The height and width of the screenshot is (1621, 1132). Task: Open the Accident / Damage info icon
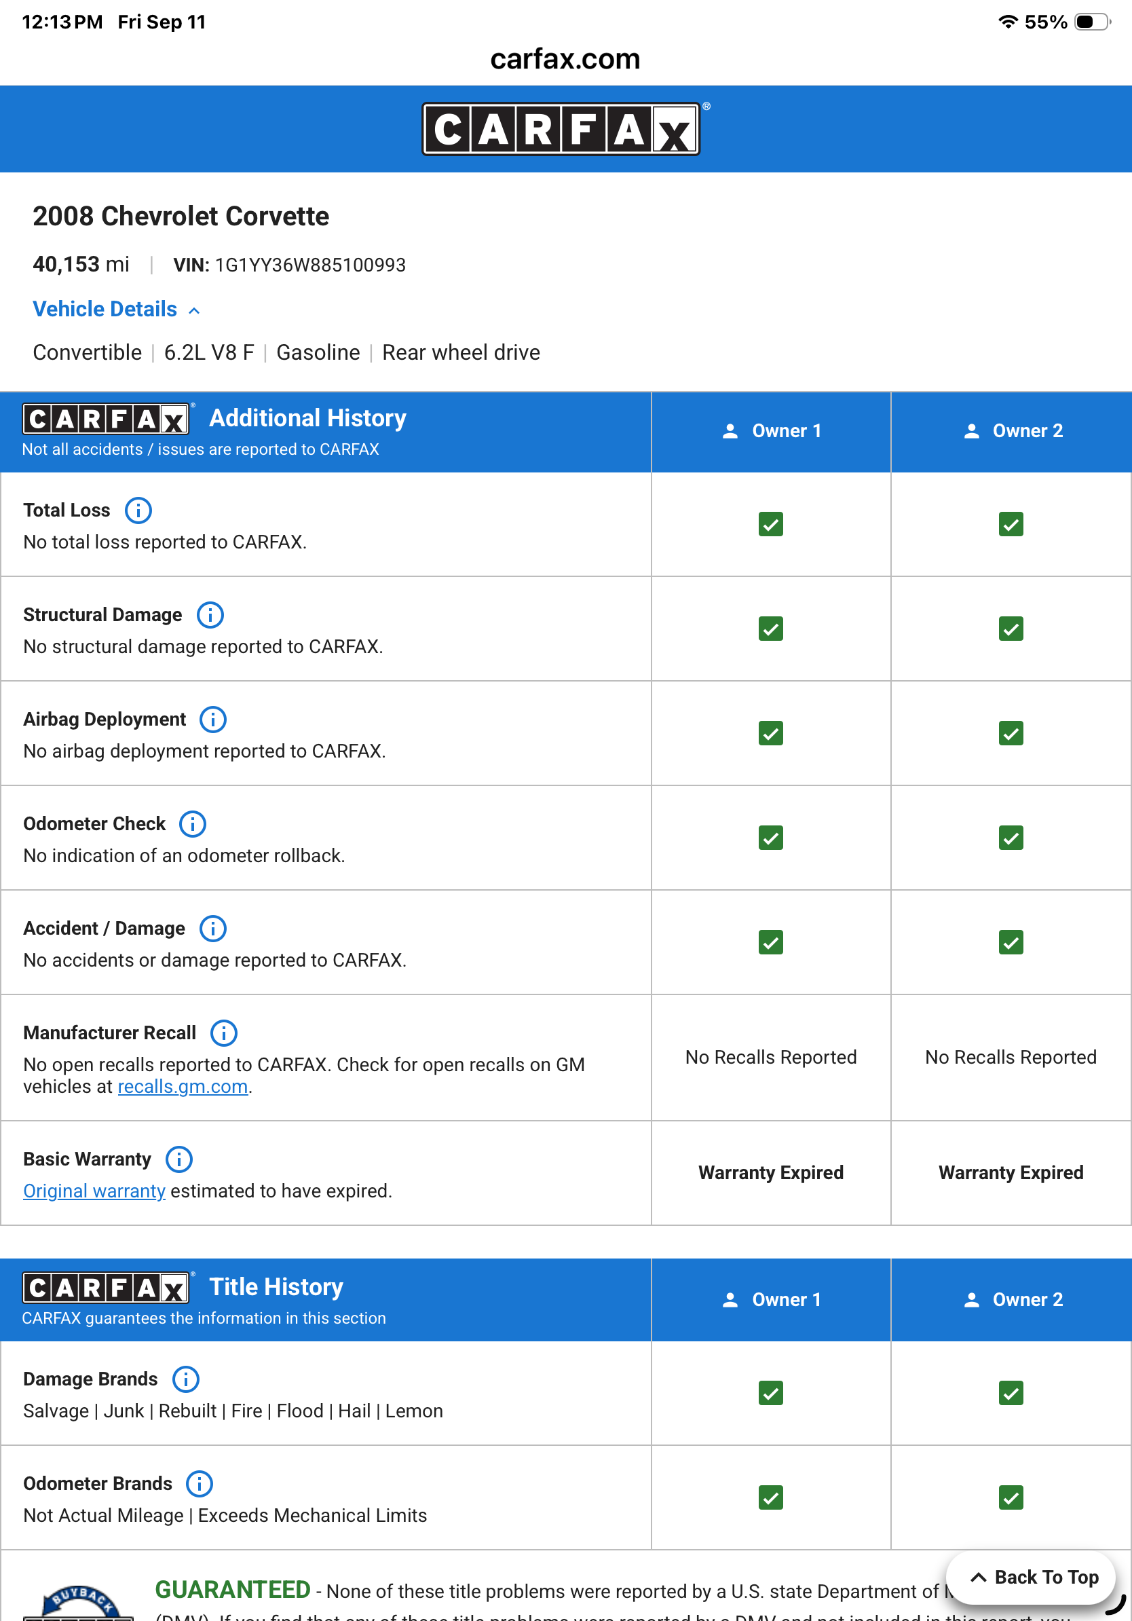click(213, 928)
